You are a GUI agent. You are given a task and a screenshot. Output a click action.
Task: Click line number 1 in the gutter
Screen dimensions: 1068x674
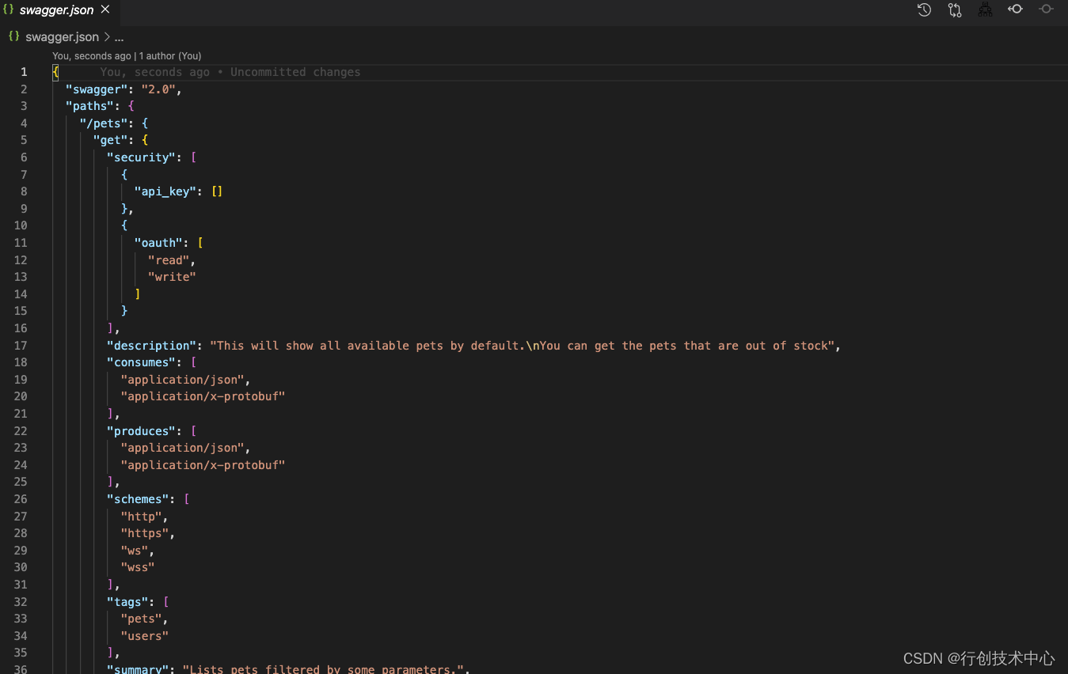24,72
